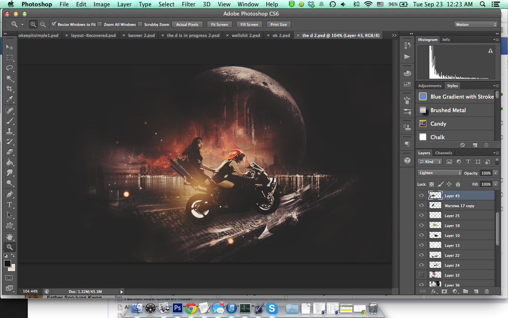Create new group with folder icon
Screen dimensions: 508x318
tap(466, 291)
